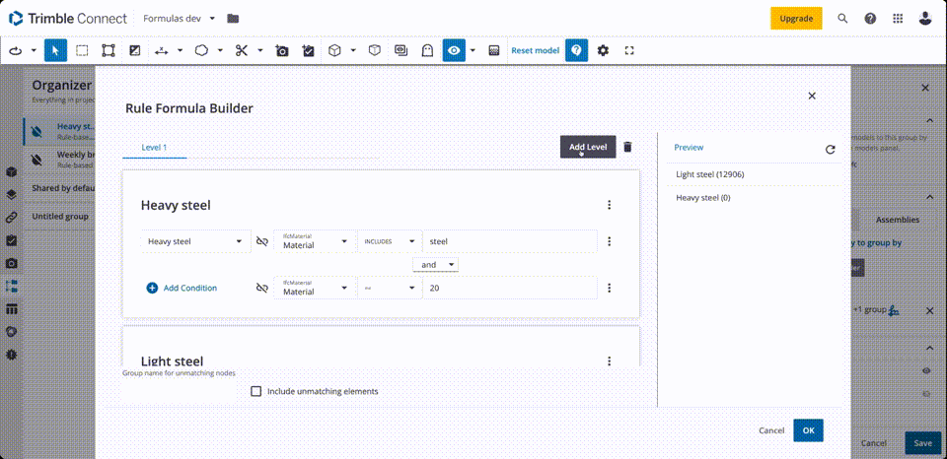This screenshot has width=947, height=459.
Task: Open the user profile avatar
Action: pos(925,19)
